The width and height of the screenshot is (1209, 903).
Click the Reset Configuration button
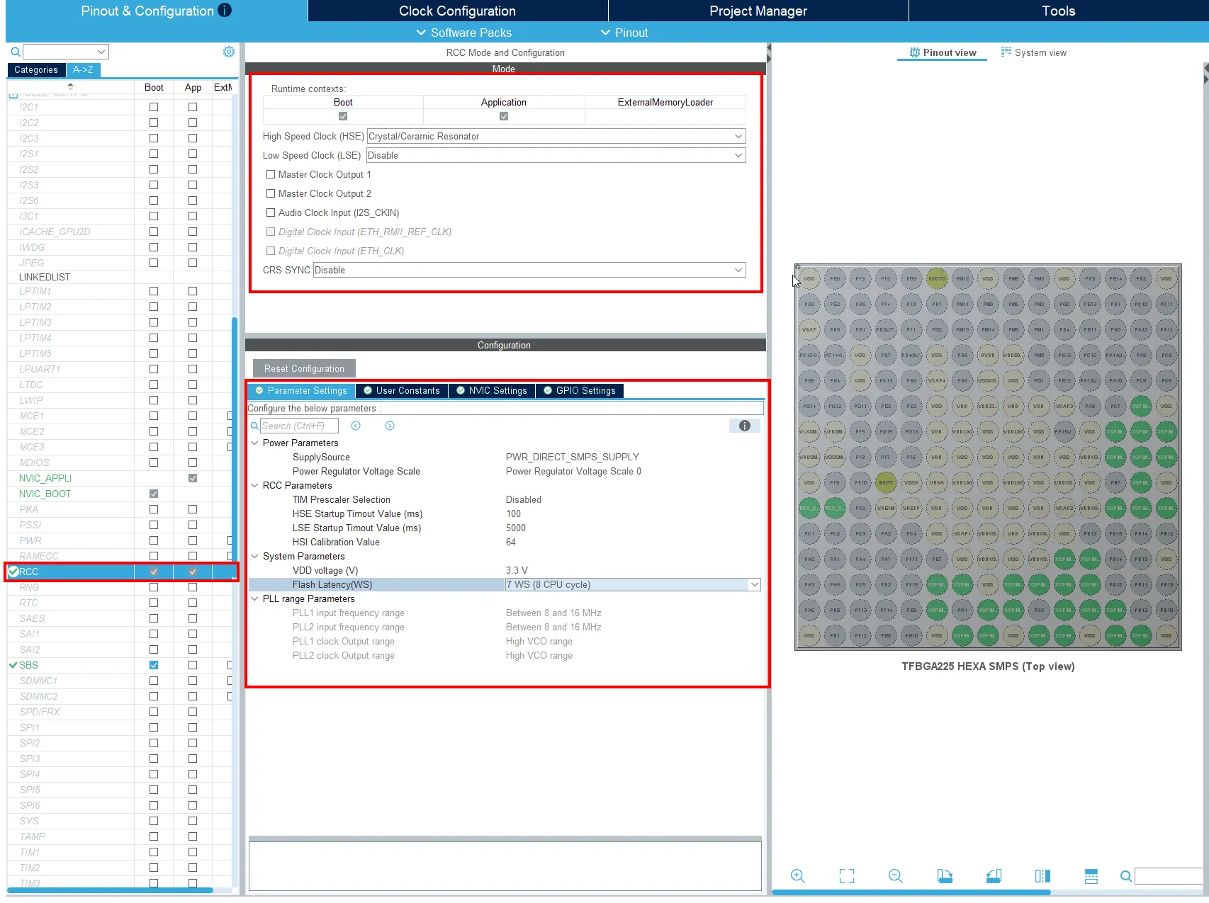tap(304, 368)
